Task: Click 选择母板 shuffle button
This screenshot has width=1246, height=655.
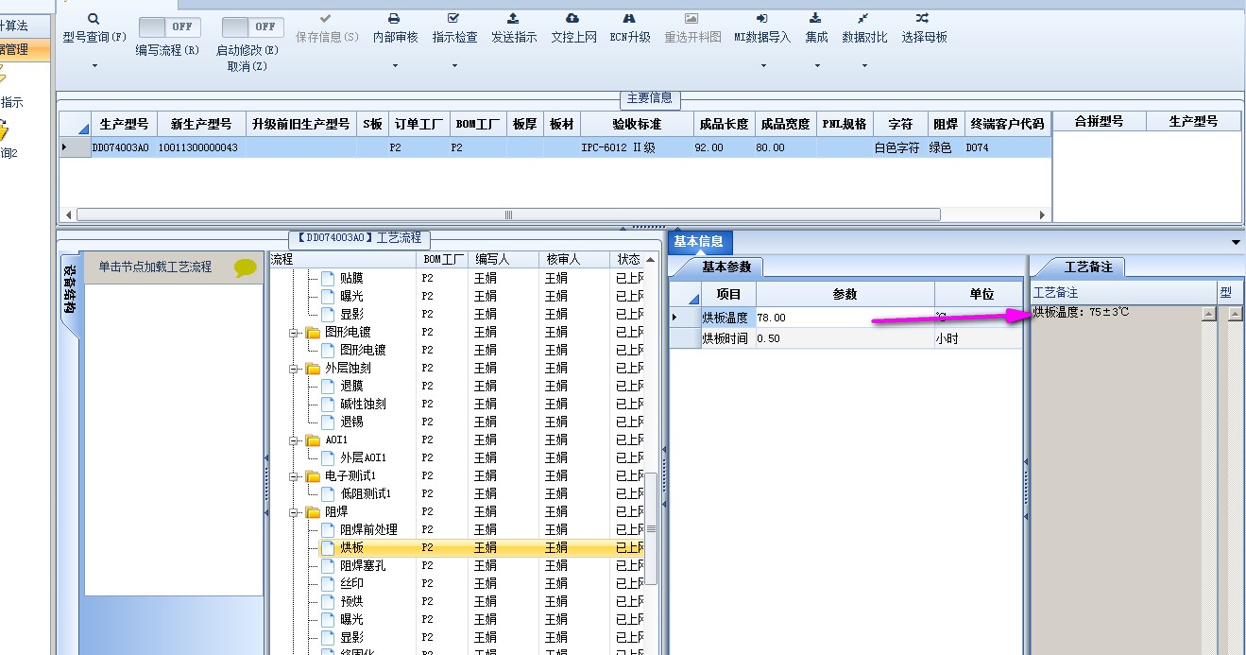Action: coord(924,28)
